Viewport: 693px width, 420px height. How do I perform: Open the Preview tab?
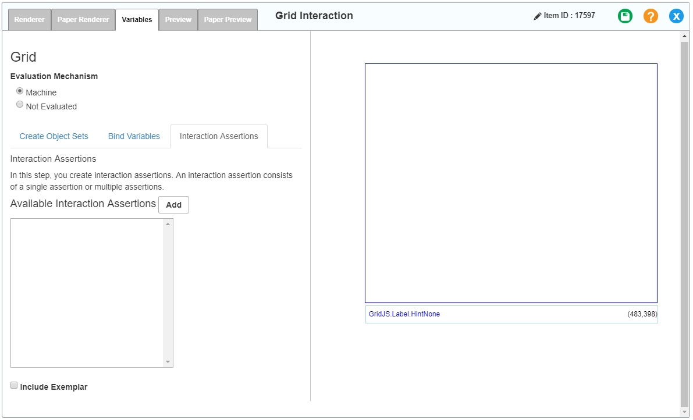[x=178, y=19]
